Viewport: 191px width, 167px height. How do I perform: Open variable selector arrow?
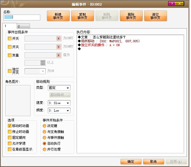click(59, 55)
